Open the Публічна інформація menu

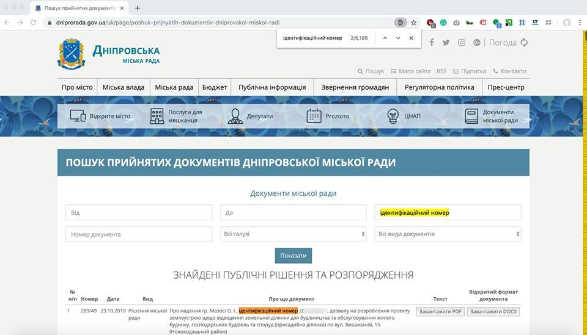272,87
